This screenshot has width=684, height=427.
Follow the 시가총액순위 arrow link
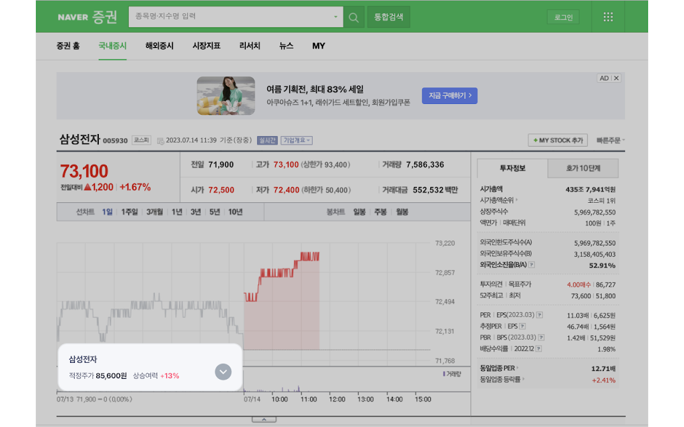pyautogui.click(x=498, y=200)
